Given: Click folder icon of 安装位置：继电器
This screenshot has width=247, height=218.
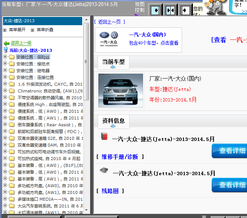Looking at the screenshot, I should click(x=12, y=71).
